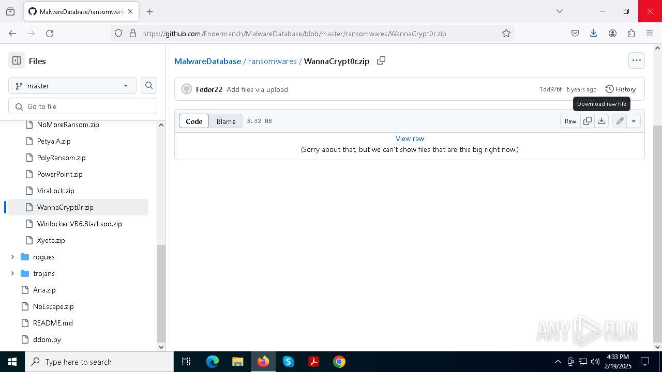Open PowerPoint.zip in file tree

coord(59,174)
